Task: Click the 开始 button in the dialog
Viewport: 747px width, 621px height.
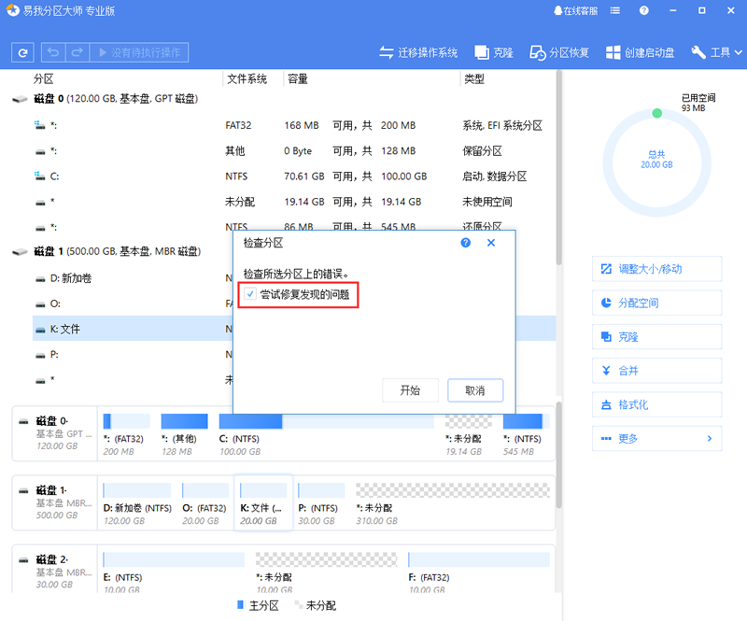Action: [411, 391]
